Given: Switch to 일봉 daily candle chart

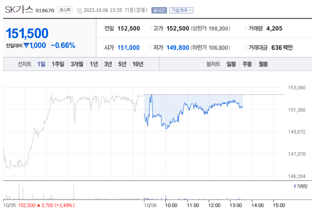Looking at the screenshot, I should coord(231,64).
